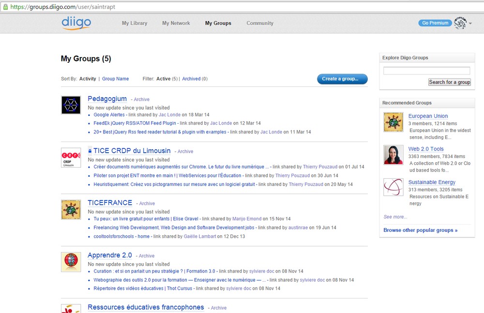Viewport: 484px width, 313px height.
Task: Filter to Archived groups
Action: (x=191, y=79)
